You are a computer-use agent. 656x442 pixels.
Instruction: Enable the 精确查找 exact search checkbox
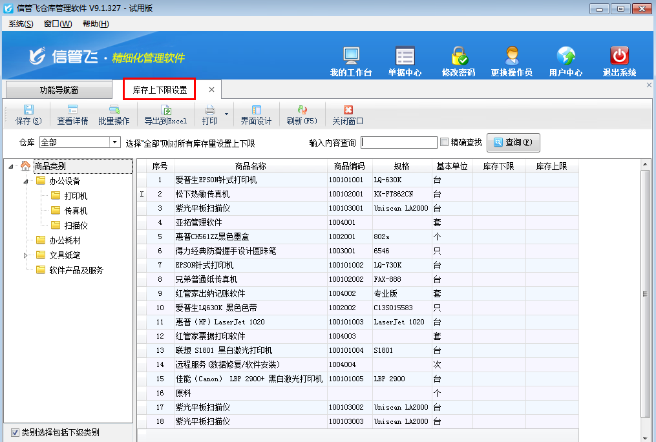click(444, 142)
